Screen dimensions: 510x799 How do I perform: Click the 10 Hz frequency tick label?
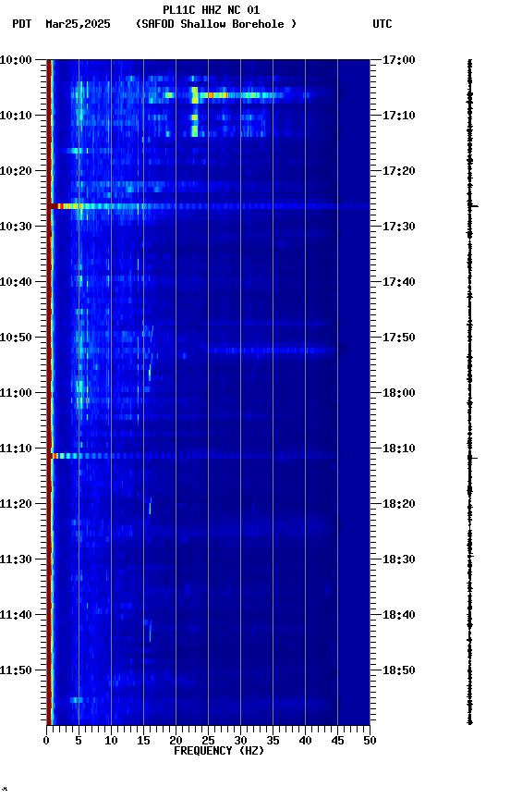111,741
